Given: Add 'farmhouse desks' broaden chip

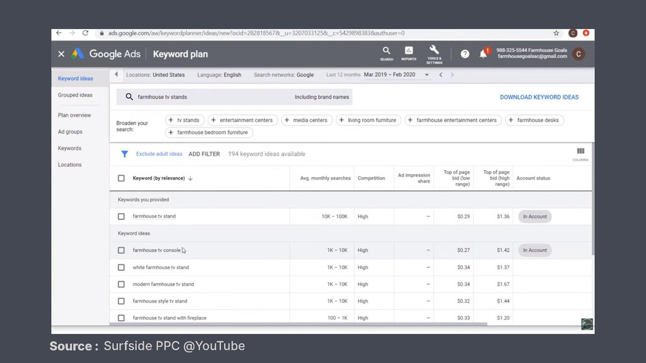Looking at the screenshot, I should tap(534, 120).
